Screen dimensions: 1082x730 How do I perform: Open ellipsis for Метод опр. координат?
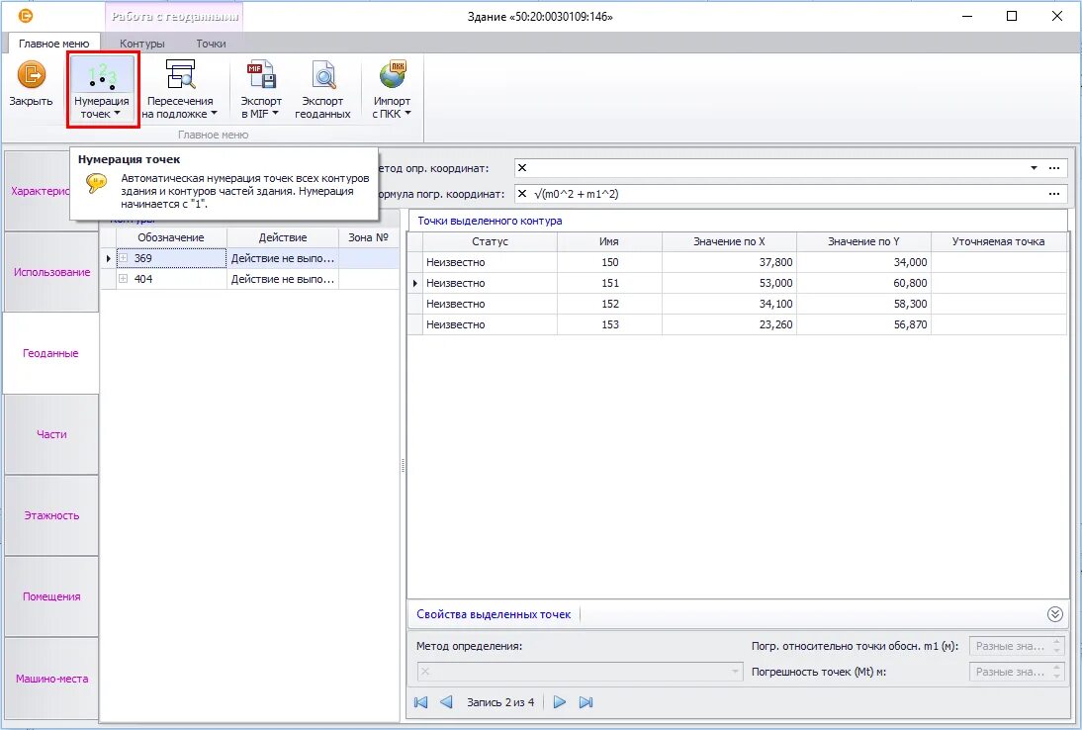pyautogui.click(x=1053, y=168)
